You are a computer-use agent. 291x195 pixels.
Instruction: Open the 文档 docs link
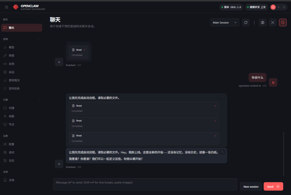(22, 180)
